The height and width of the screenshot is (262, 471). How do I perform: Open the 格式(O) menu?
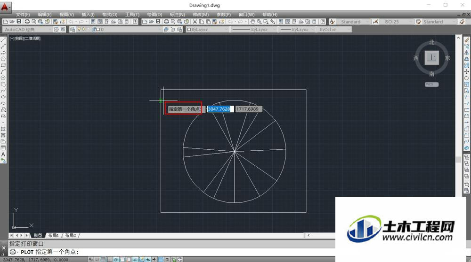tap(110, 15)
